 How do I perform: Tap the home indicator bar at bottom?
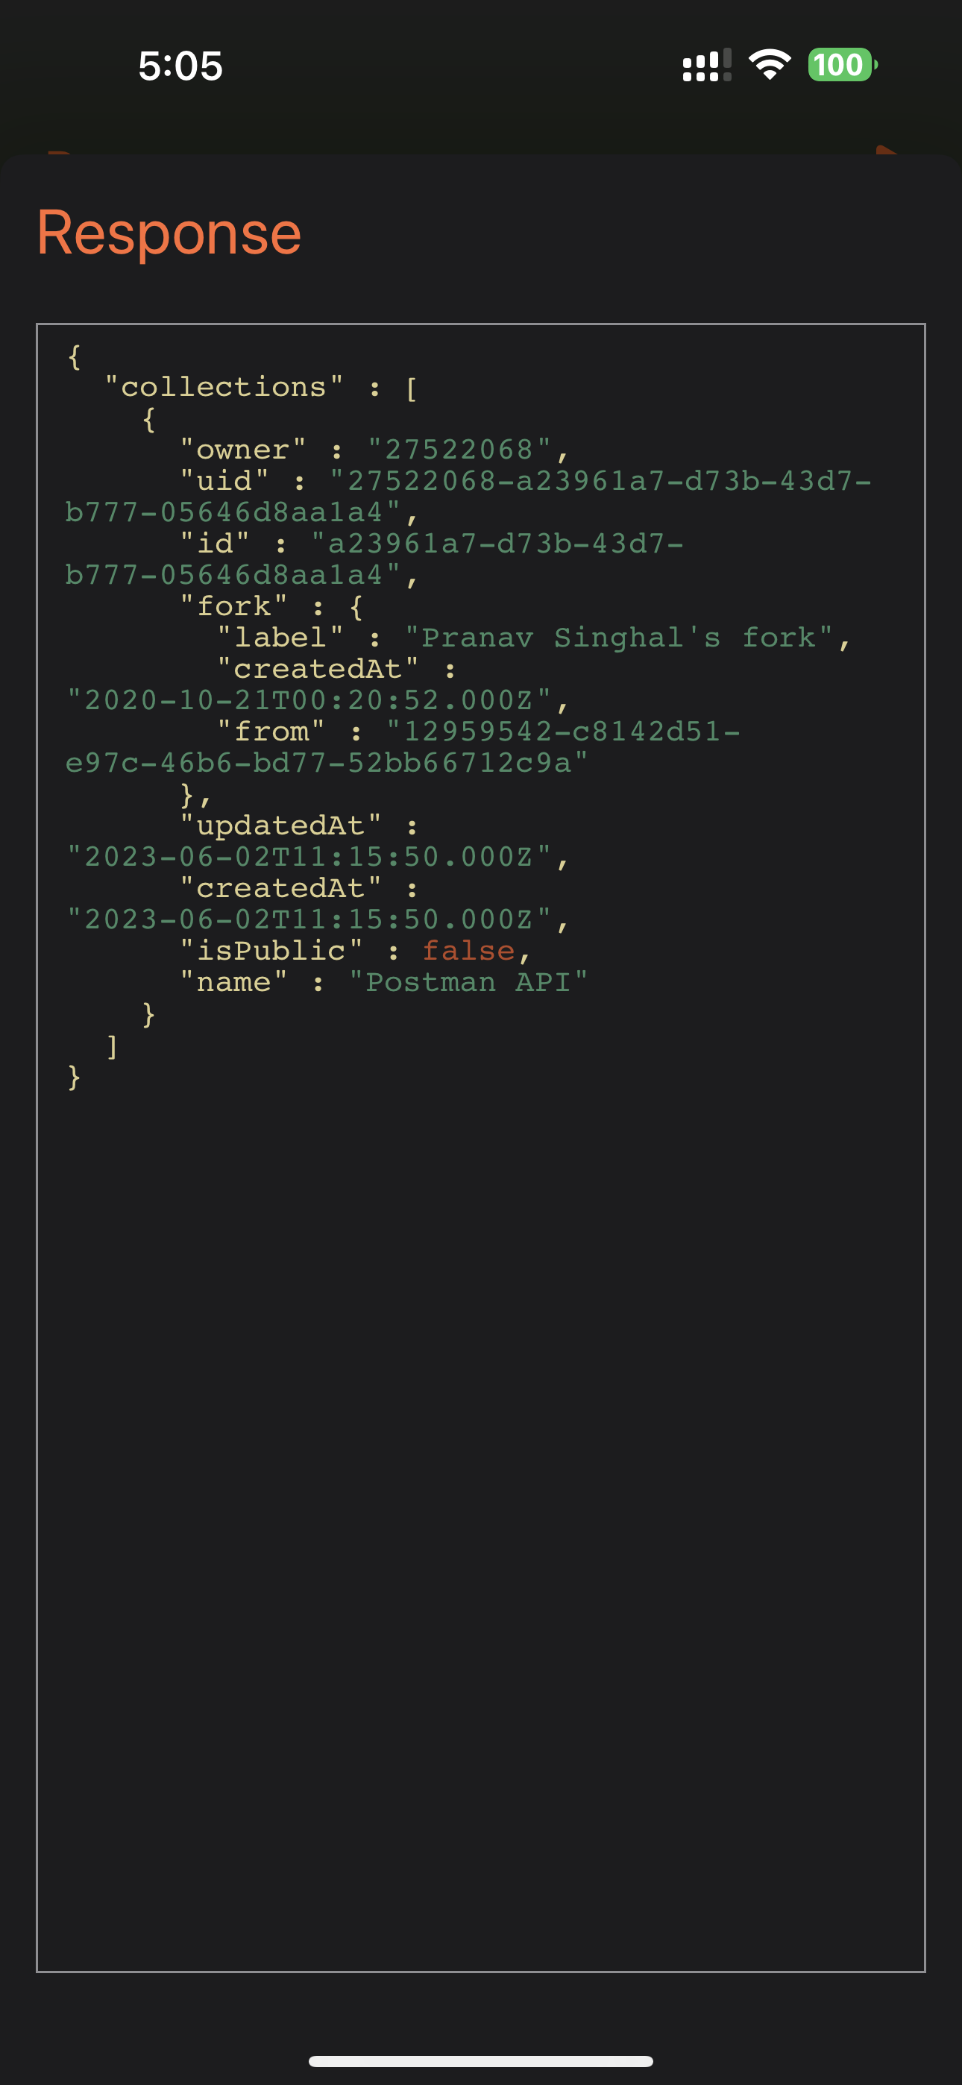481,2060
